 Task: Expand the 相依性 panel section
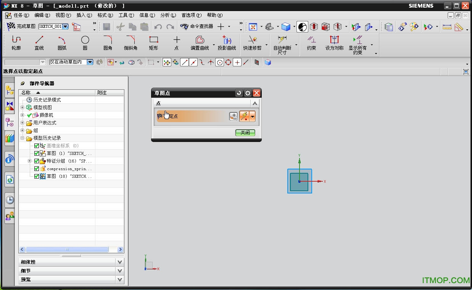120,262
